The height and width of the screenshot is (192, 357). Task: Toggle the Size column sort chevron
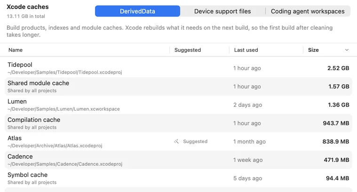[347, 50]
